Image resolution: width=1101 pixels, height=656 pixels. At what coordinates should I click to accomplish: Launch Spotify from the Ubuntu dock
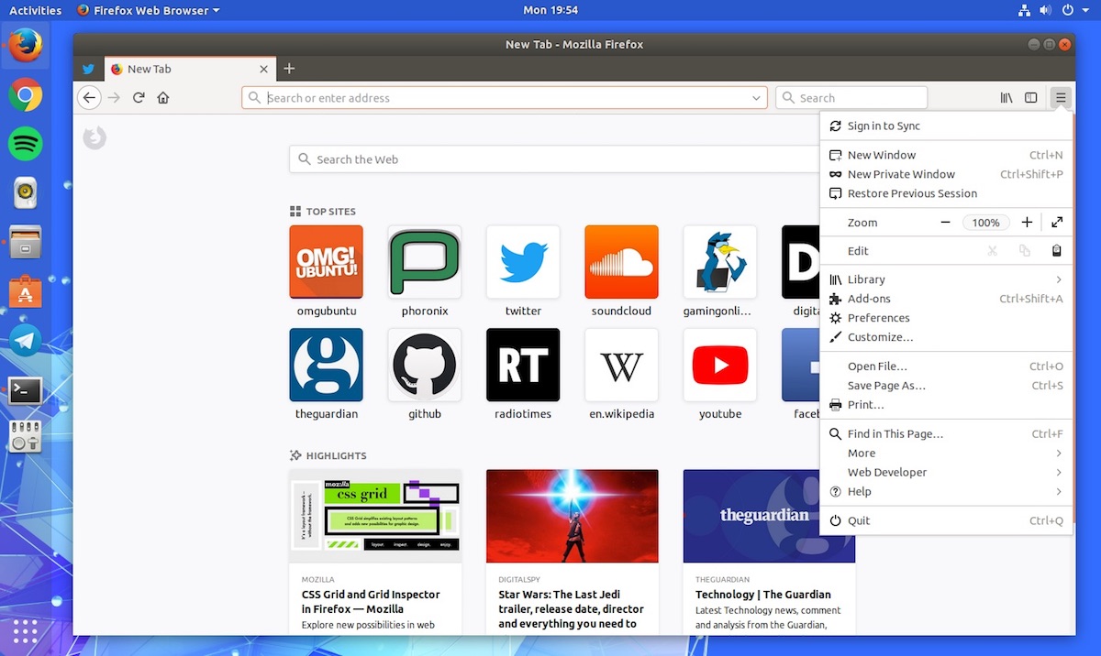25,144
